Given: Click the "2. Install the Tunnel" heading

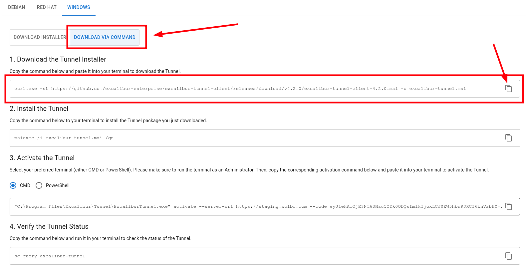Looking at the screenshot, I should pyautogui.click(x=39, y=109).
